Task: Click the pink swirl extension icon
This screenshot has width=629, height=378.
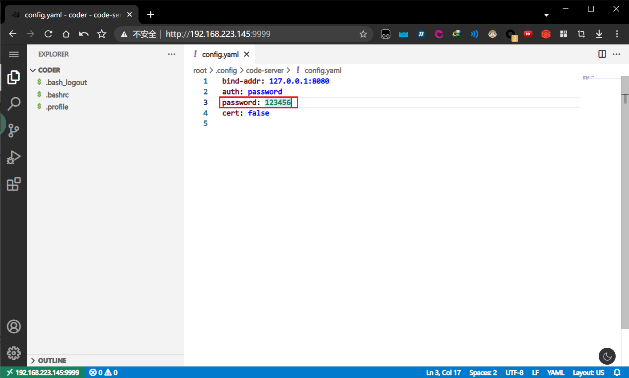Action: (x=439, y=34)
